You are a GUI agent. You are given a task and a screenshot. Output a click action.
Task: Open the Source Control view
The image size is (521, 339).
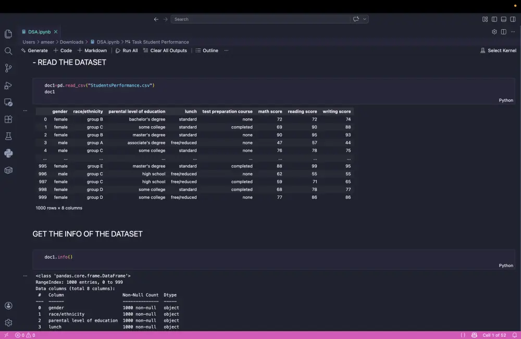8,68
